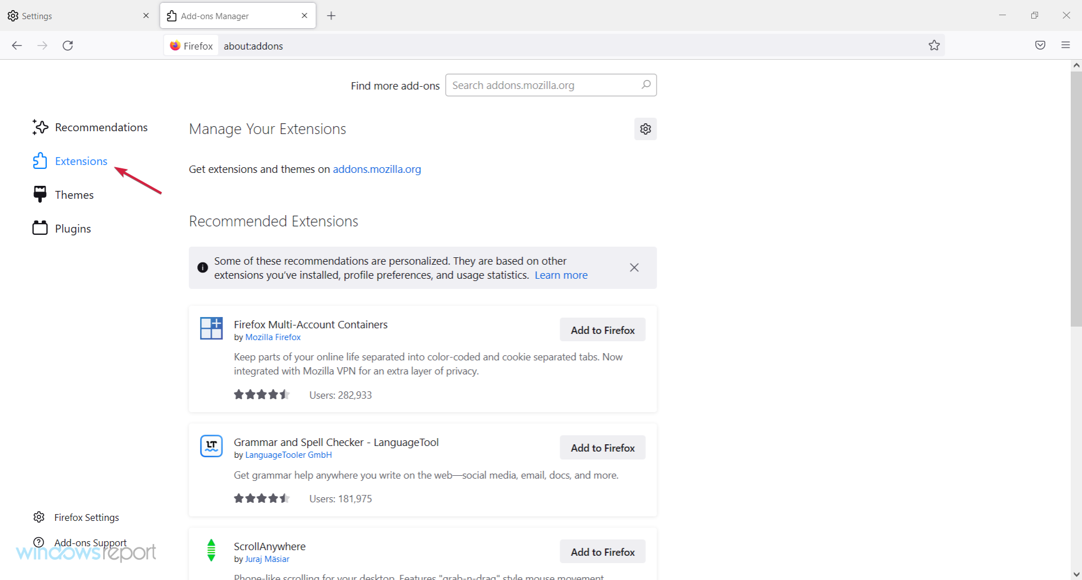Click the LanguageTool extension logo
Viewport: 1082px width, 580px height.
[211, 446]
